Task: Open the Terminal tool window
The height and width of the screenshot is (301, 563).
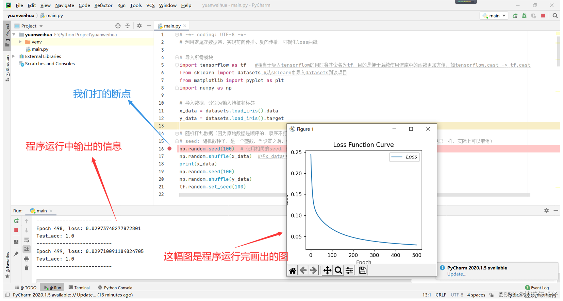Action: pos(79,288)
